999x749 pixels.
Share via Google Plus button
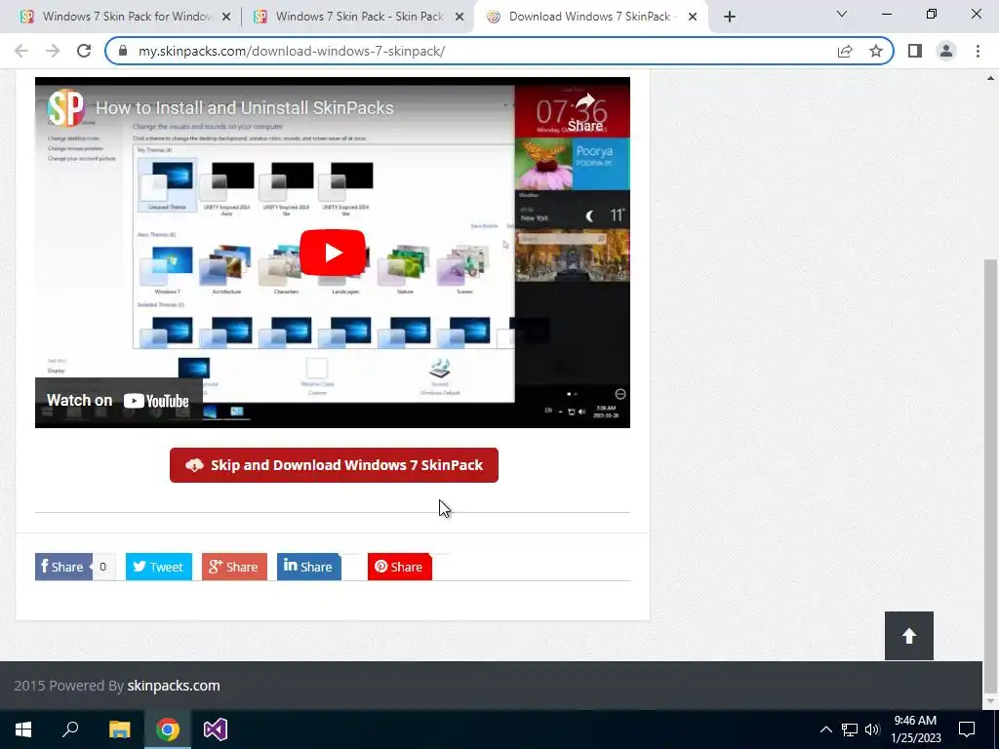coord(234,567)
